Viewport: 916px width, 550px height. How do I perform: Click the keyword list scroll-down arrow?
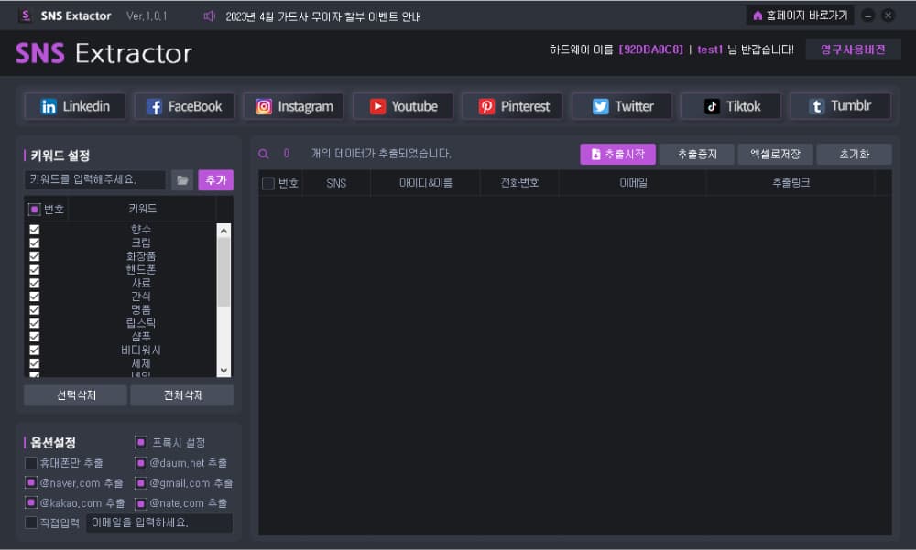(x=224, y=370)
